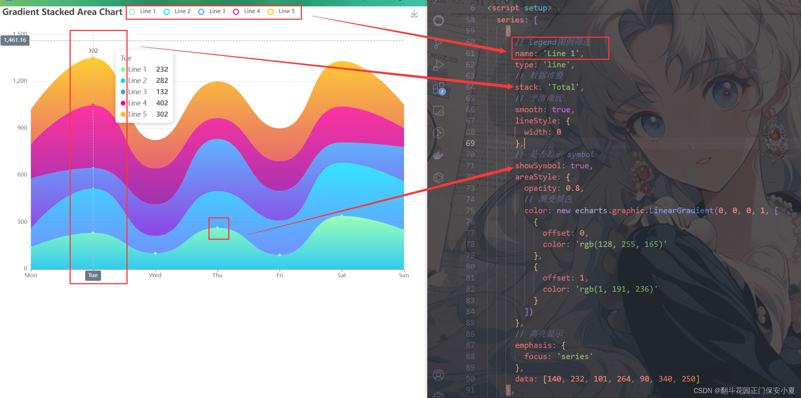Click the highlighted 'Tue' x-axis label
801x398 pixels.
(93, 275)
